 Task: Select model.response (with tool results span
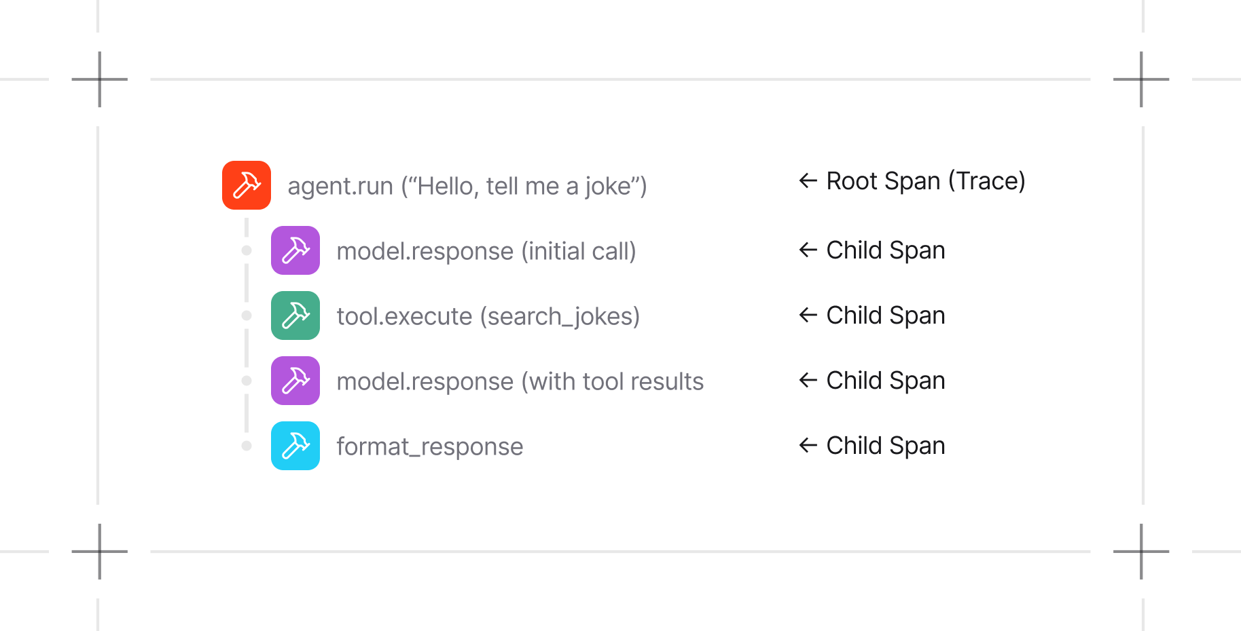(x=520, y=381)
